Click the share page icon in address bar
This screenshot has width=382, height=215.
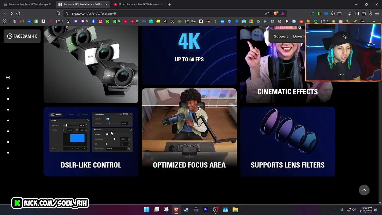tap(267, 13)
